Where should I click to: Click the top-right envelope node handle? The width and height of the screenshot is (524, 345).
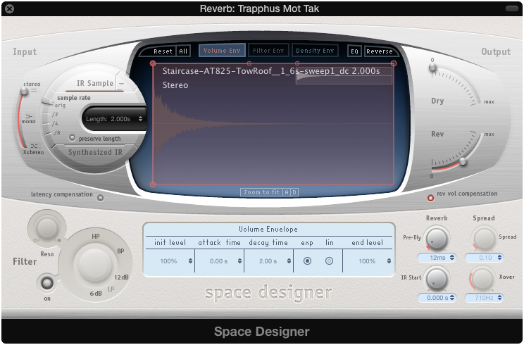[394, 63]
